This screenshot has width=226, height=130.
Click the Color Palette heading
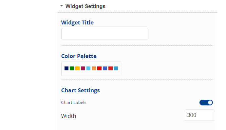click(x=79, y=56)
